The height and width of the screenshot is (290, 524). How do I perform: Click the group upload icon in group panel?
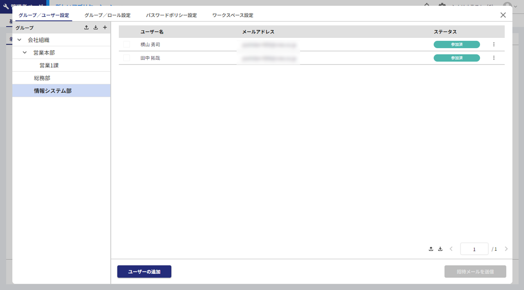tap(86, 28)
